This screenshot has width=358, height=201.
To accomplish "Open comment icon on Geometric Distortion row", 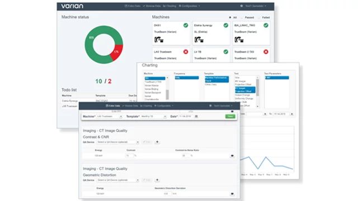I will [x=232, y=194].
